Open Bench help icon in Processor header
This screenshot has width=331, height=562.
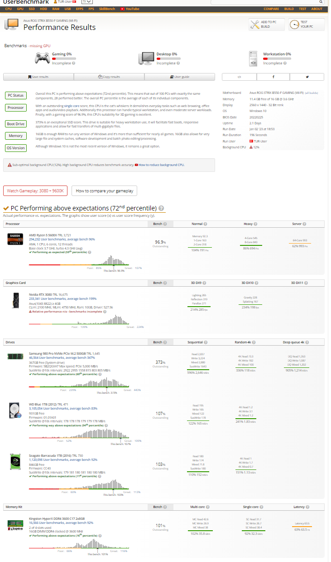[165, 224]
